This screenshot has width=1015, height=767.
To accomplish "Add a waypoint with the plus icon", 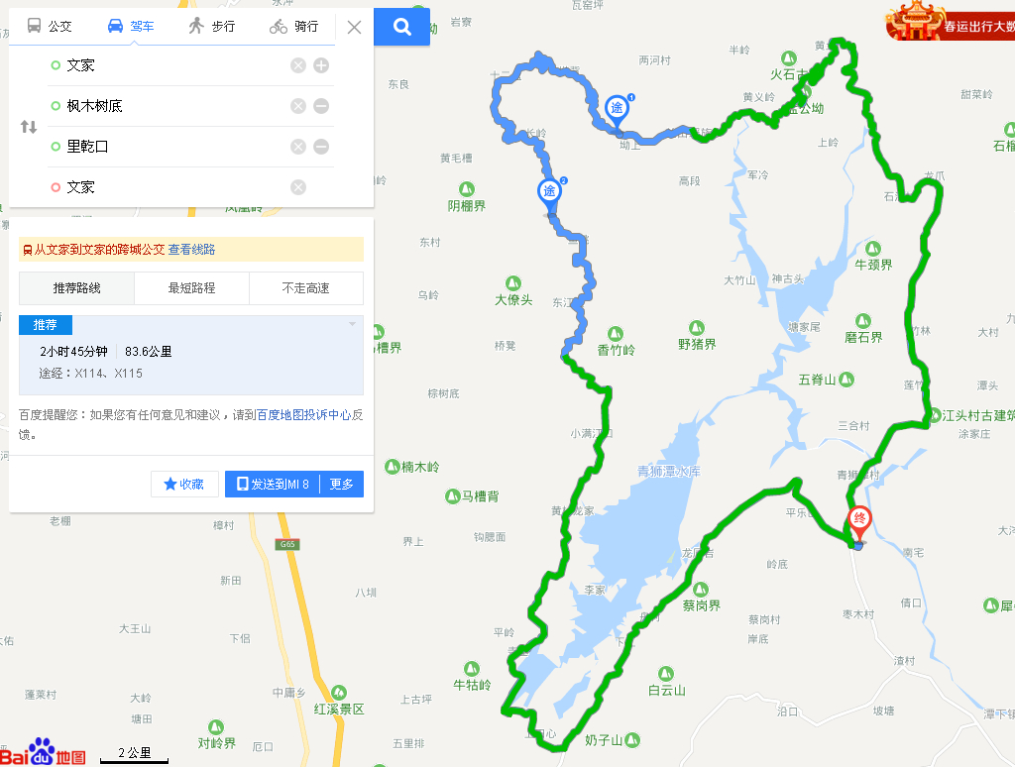I will 321,65.
